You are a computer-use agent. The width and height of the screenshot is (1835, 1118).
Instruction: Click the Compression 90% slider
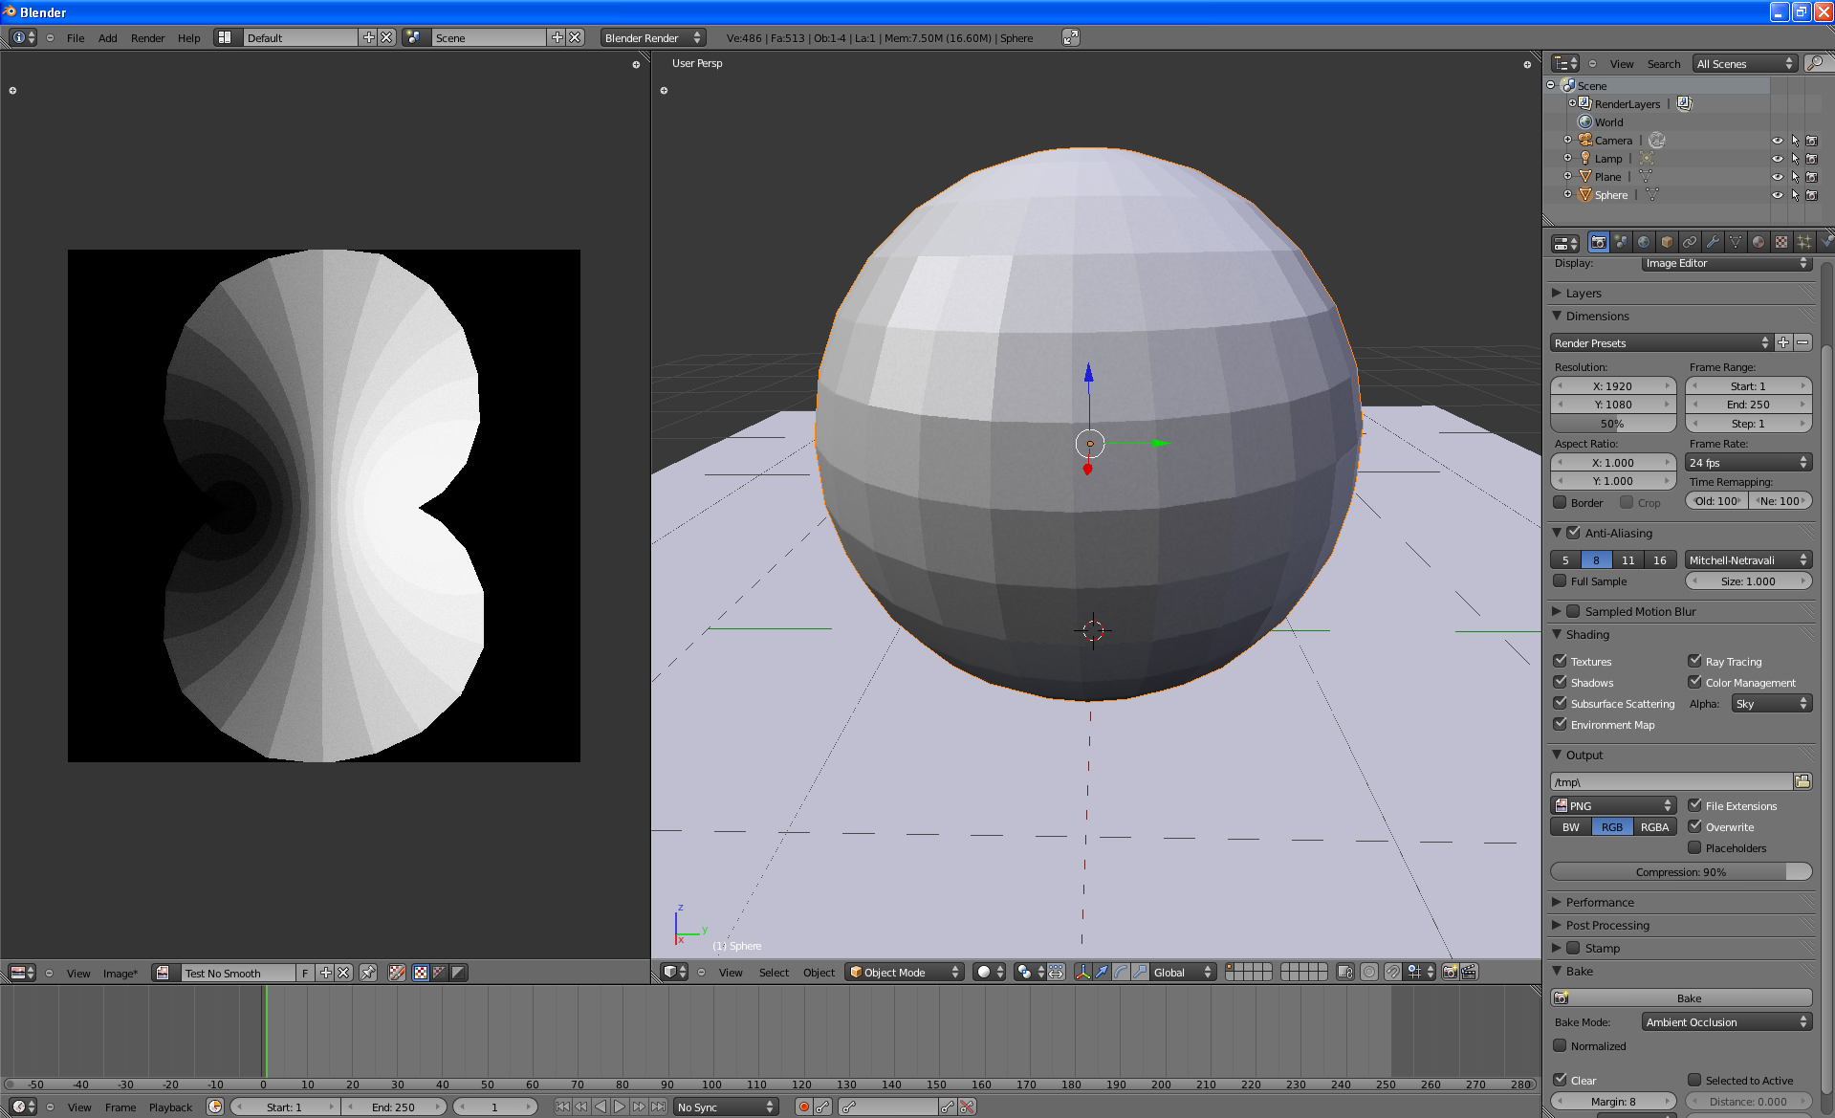click(1681, 871)
